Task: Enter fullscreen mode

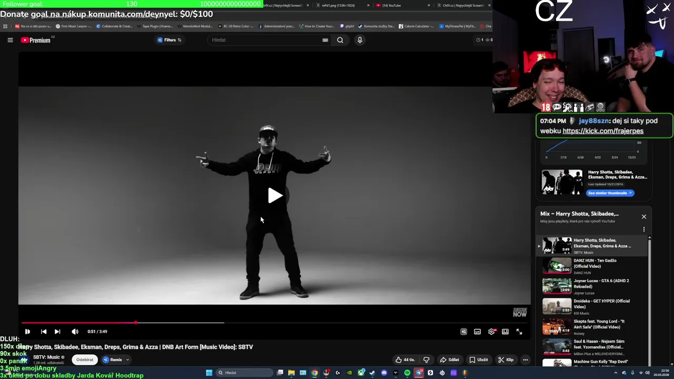Action: [519, 332]
